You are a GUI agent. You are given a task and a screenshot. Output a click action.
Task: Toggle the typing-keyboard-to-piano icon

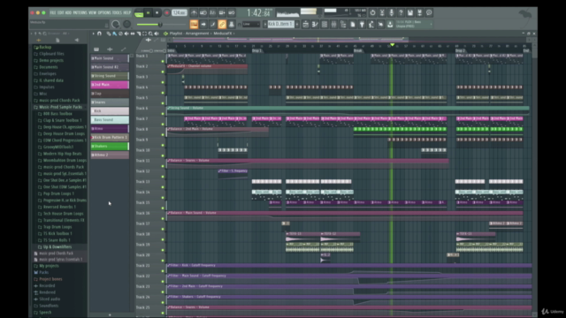[x=194, y=24]
